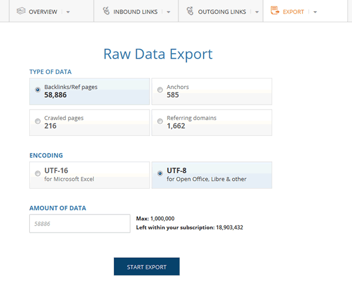Click the Overview layers icon

21,11
